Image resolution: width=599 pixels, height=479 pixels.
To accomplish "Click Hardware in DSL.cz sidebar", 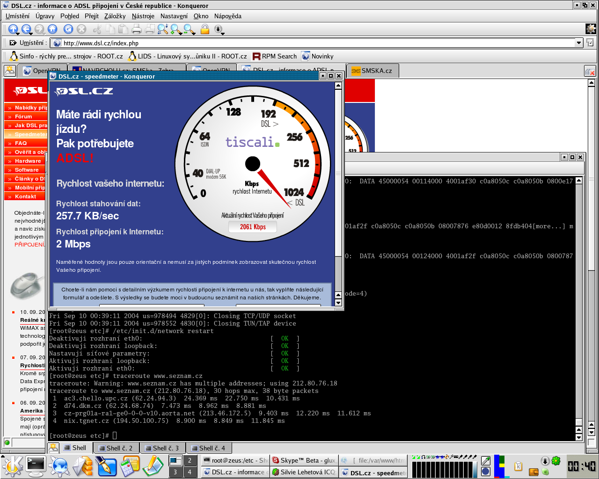I will pyautogui.click(x=28, y=161).
